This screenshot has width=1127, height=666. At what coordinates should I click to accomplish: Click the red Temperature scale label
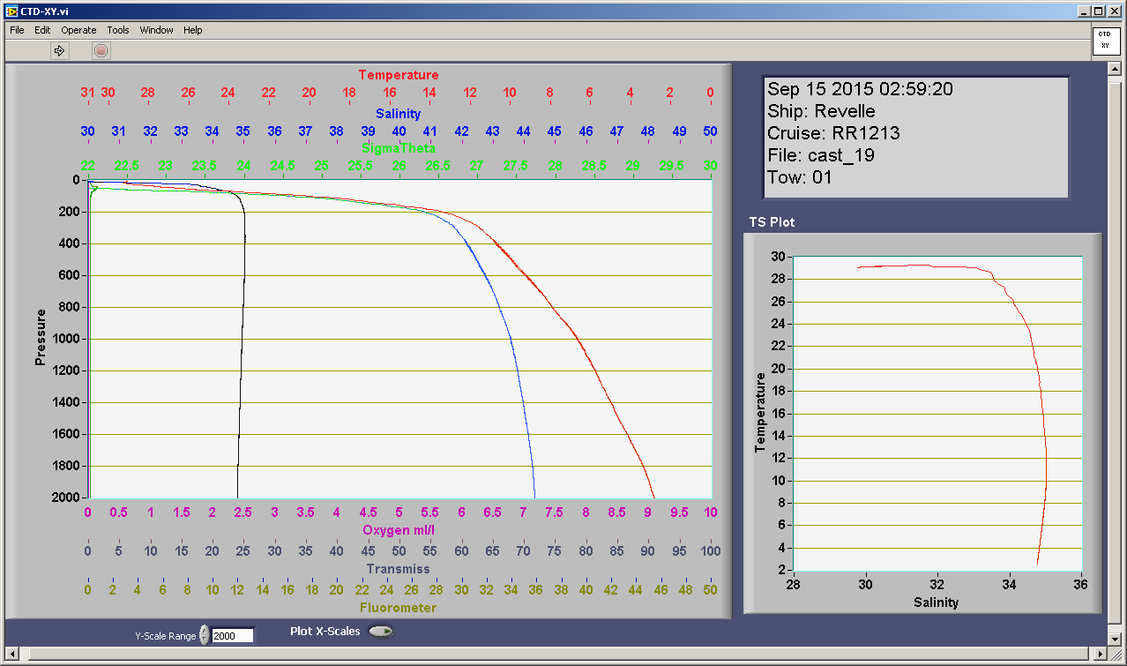398,75
